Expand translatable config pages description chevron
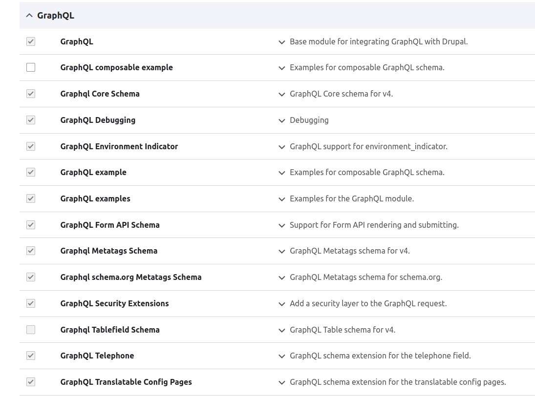The height and width of the screenshot is (396, 535). point(282,383)
